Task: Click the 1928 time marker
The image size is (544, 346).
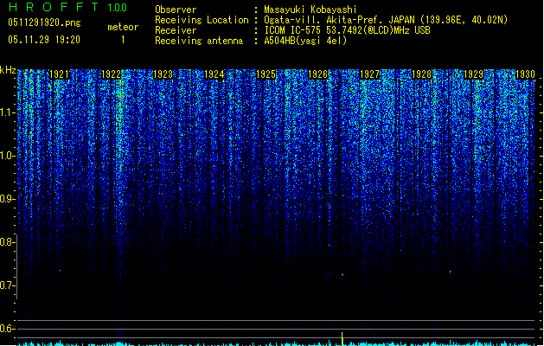Action: pyautogui.click(x=421, y=74)
